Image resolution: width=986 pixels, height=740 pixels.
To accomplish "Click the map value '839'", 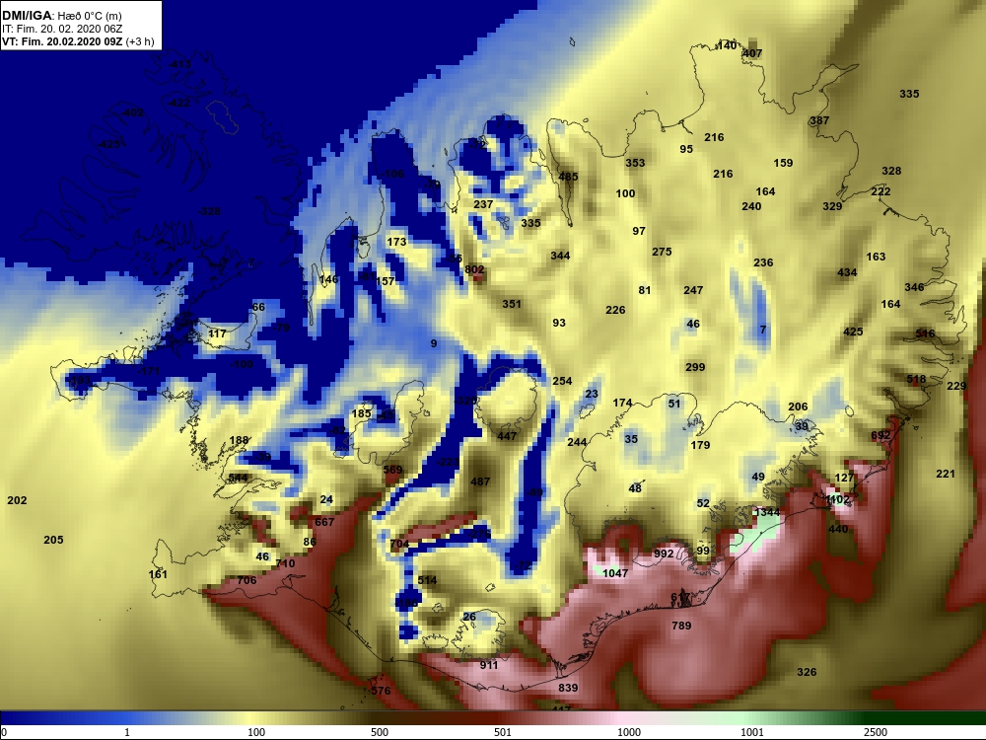I will 569,689.
